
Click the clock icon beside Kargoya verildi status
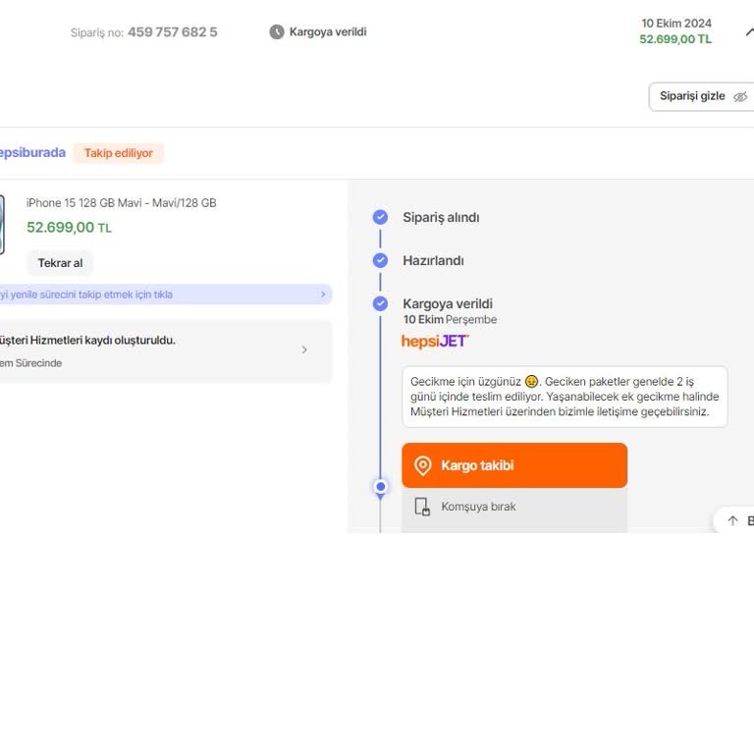click(277, 32)
